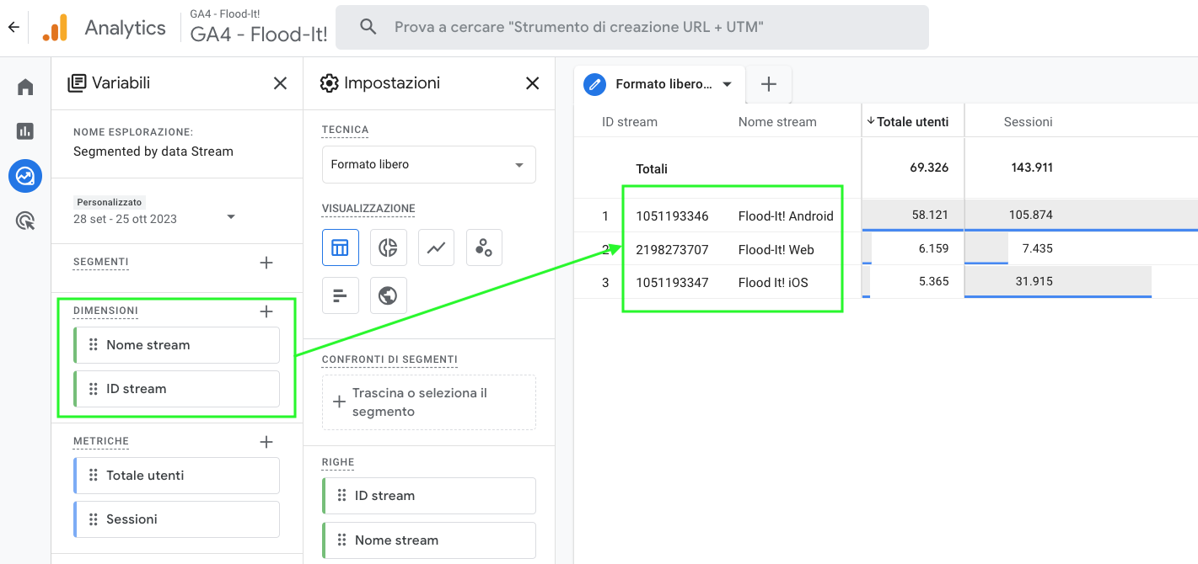The width and height of the screenshot is (1198, 564).
Task: Click the Flood-It! Web cell
Action: tap(776, 250)
